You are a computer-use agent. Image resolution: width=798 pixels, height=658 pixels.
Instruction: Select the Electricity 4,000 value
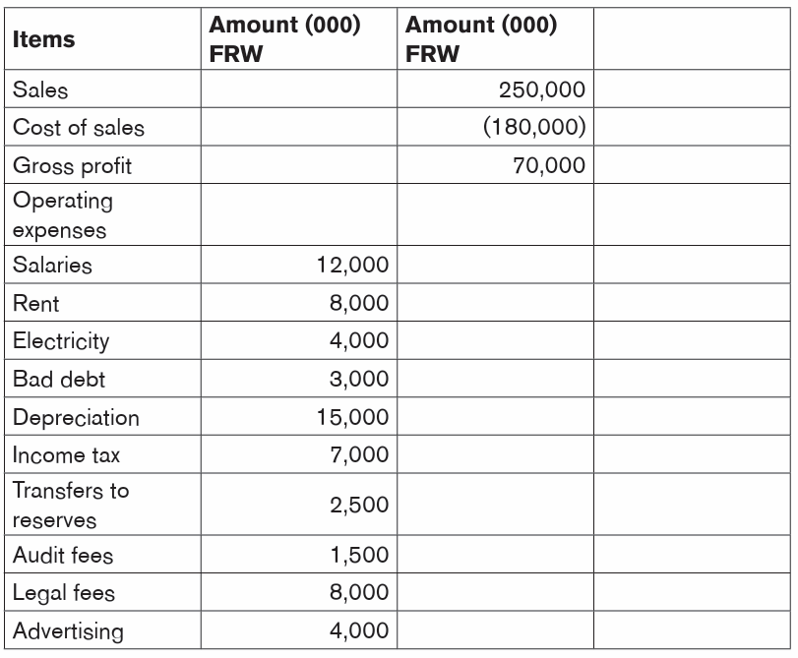359,340
